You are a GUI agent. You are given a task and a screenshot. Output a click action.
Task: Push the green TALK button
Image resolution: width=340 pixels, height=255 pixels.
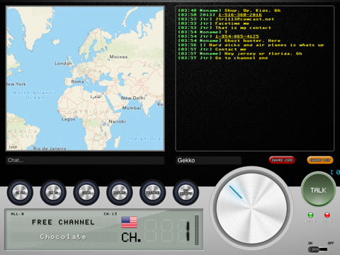(x=318, y=190)
